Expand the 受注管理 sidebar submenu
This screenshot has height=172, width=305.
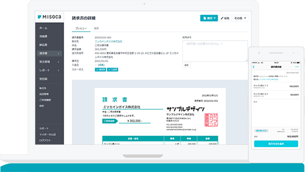[x=58, y=62]
